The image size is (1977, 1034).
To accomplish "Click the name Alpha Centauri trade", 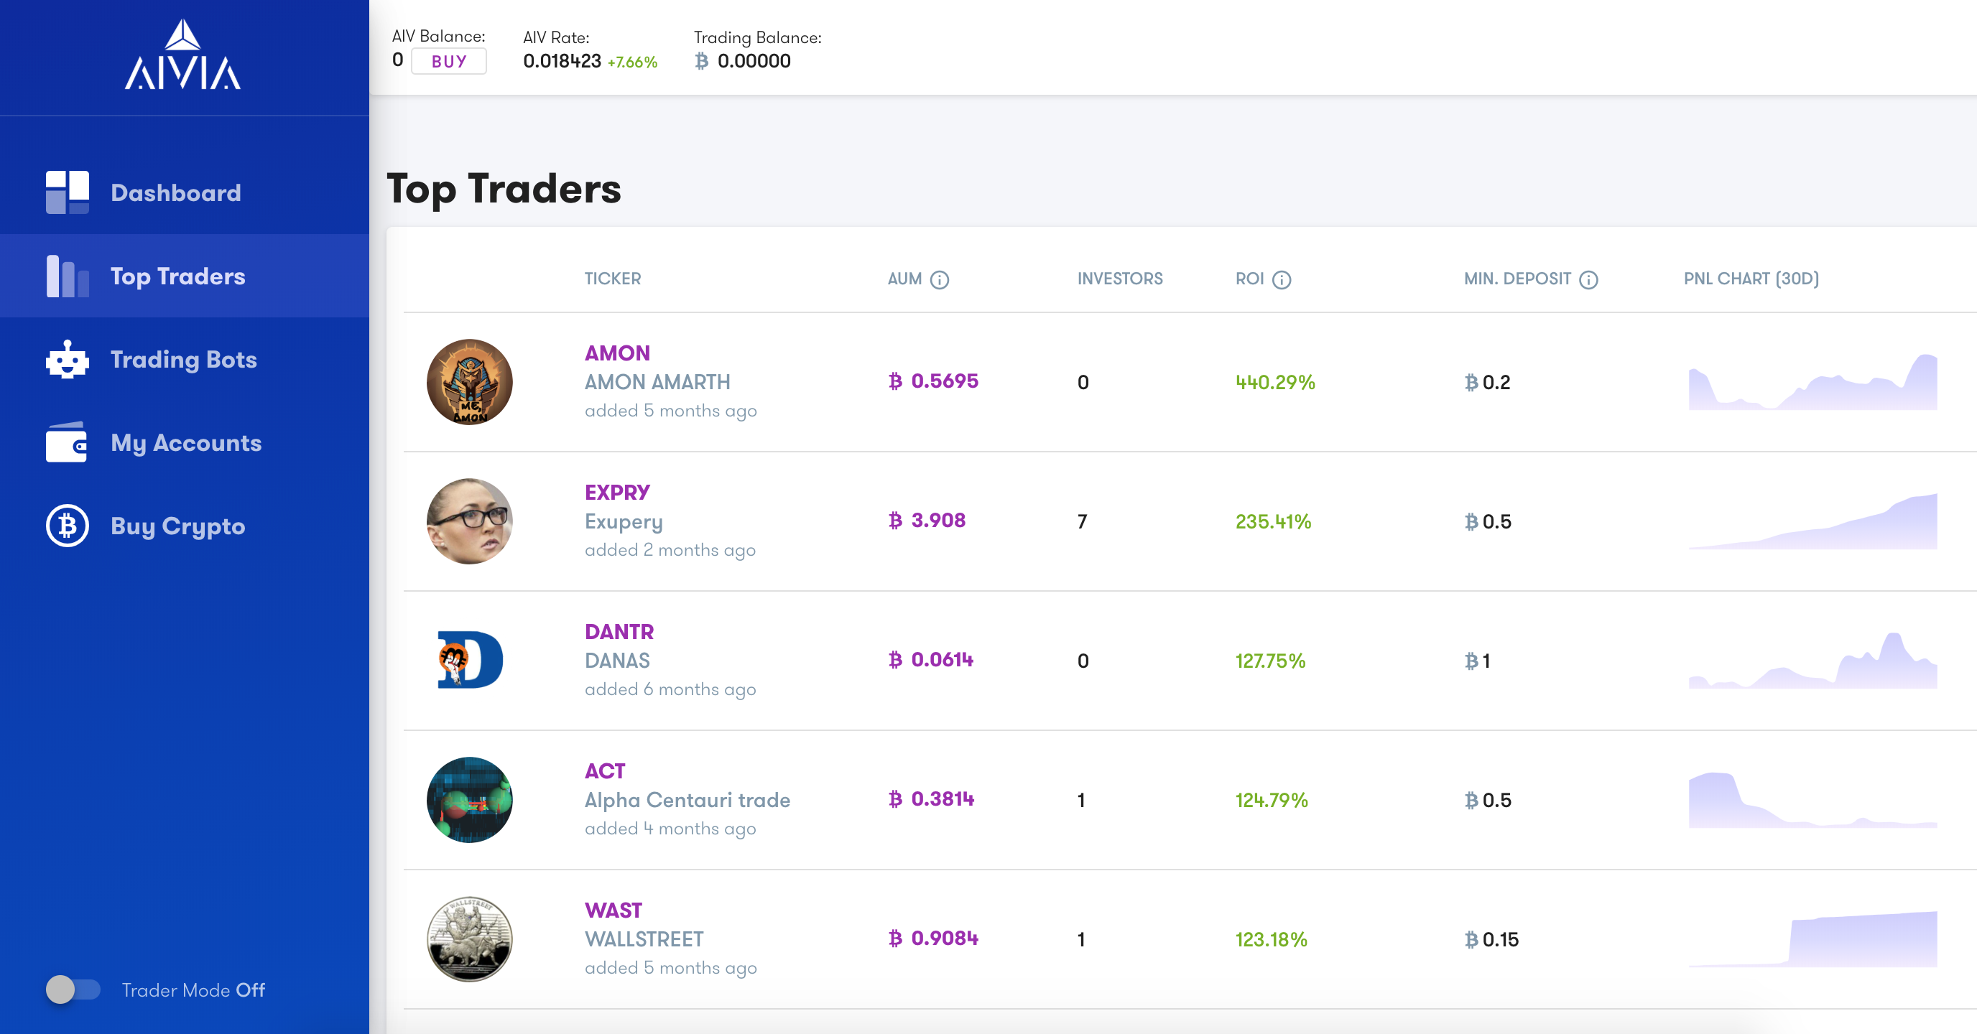I will (687, 800).
